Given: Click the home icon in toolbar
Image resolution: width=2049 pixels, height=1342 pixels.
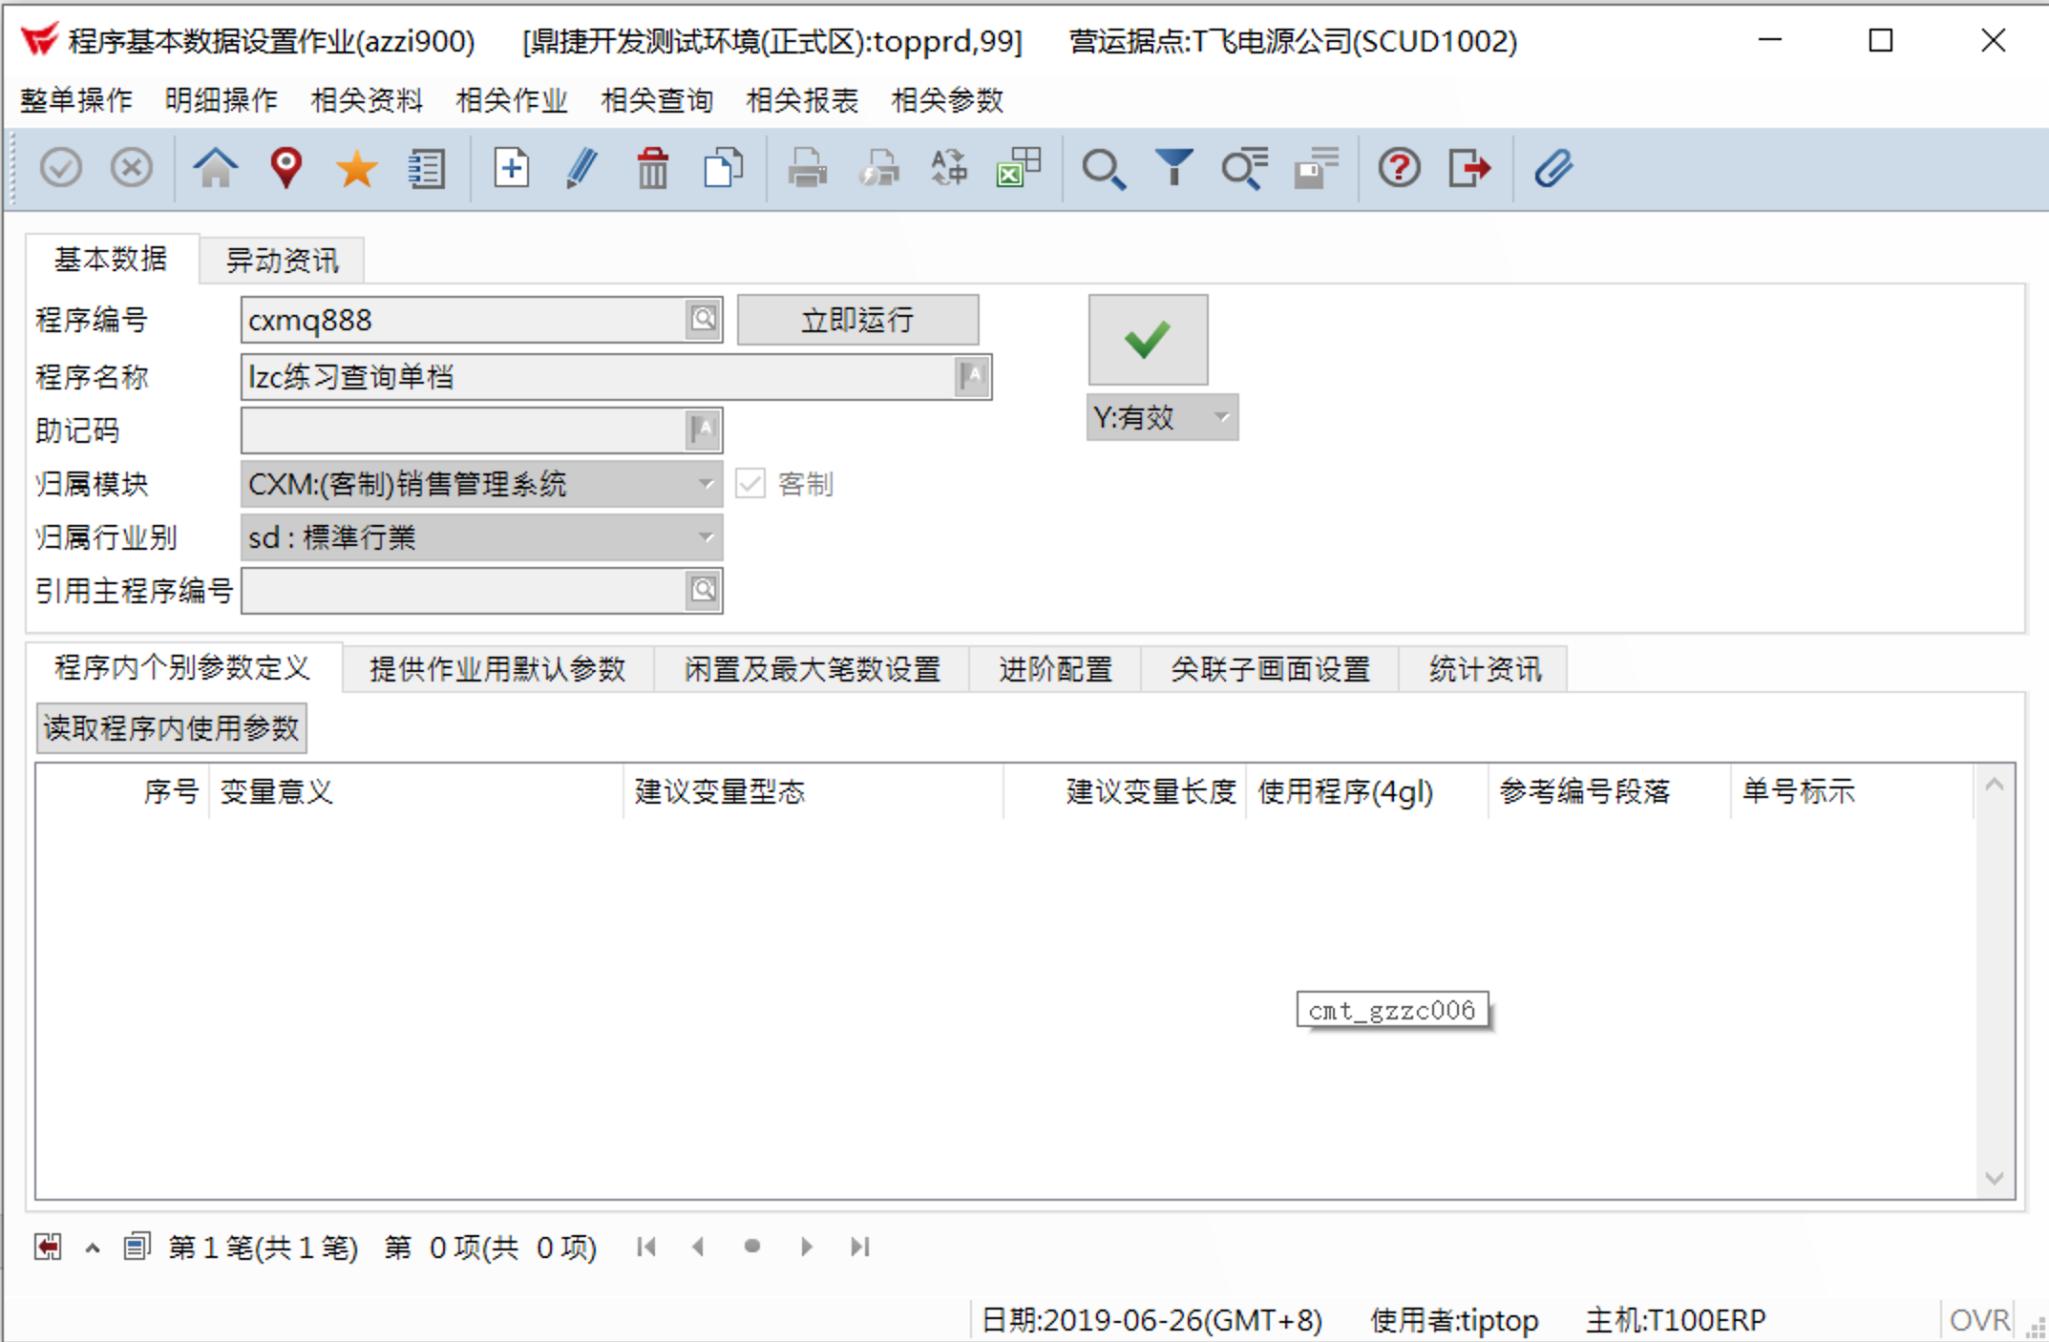Looking at the screenshot, I should pos(215,169).
